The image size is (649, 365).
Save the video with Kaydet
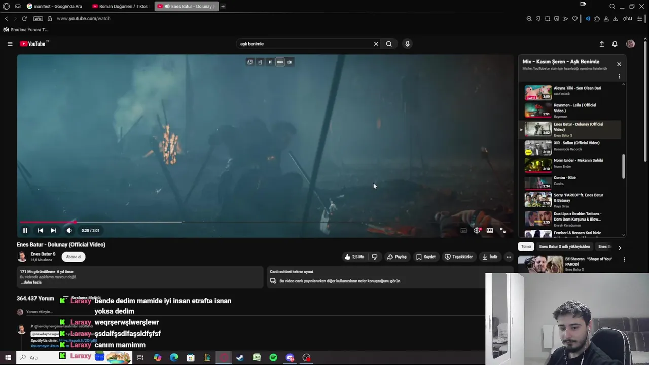426,257
